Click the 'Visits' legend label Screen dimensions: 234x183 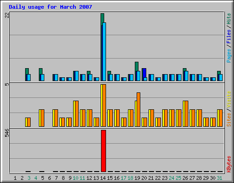click(x=229, y=99)
